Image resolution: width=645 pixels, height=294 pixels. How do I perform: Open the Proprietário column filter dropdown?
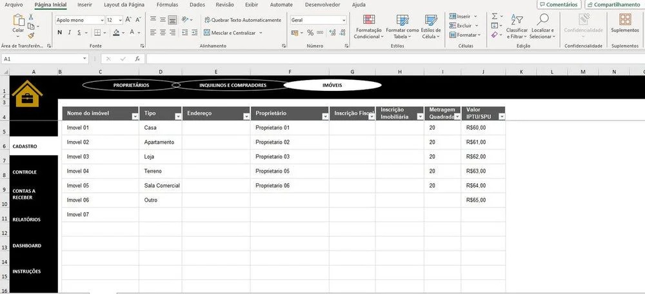coord(324,117)
